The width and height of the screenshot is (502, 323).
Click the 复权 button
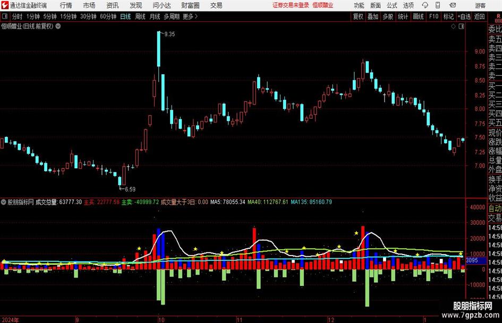pyautogui.click(x=358, y=16)
